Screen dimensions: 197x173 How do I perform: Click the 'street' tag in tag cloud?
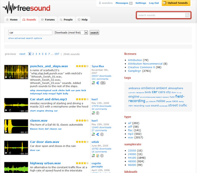click(x=173, y=105)
